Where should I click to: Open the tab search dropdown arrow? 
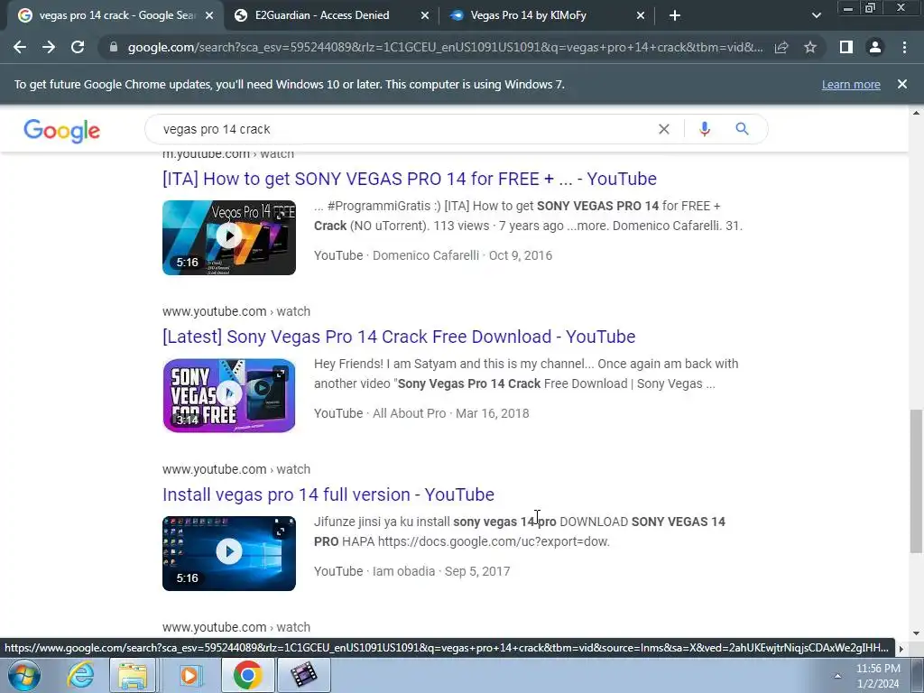click(816, 16)
